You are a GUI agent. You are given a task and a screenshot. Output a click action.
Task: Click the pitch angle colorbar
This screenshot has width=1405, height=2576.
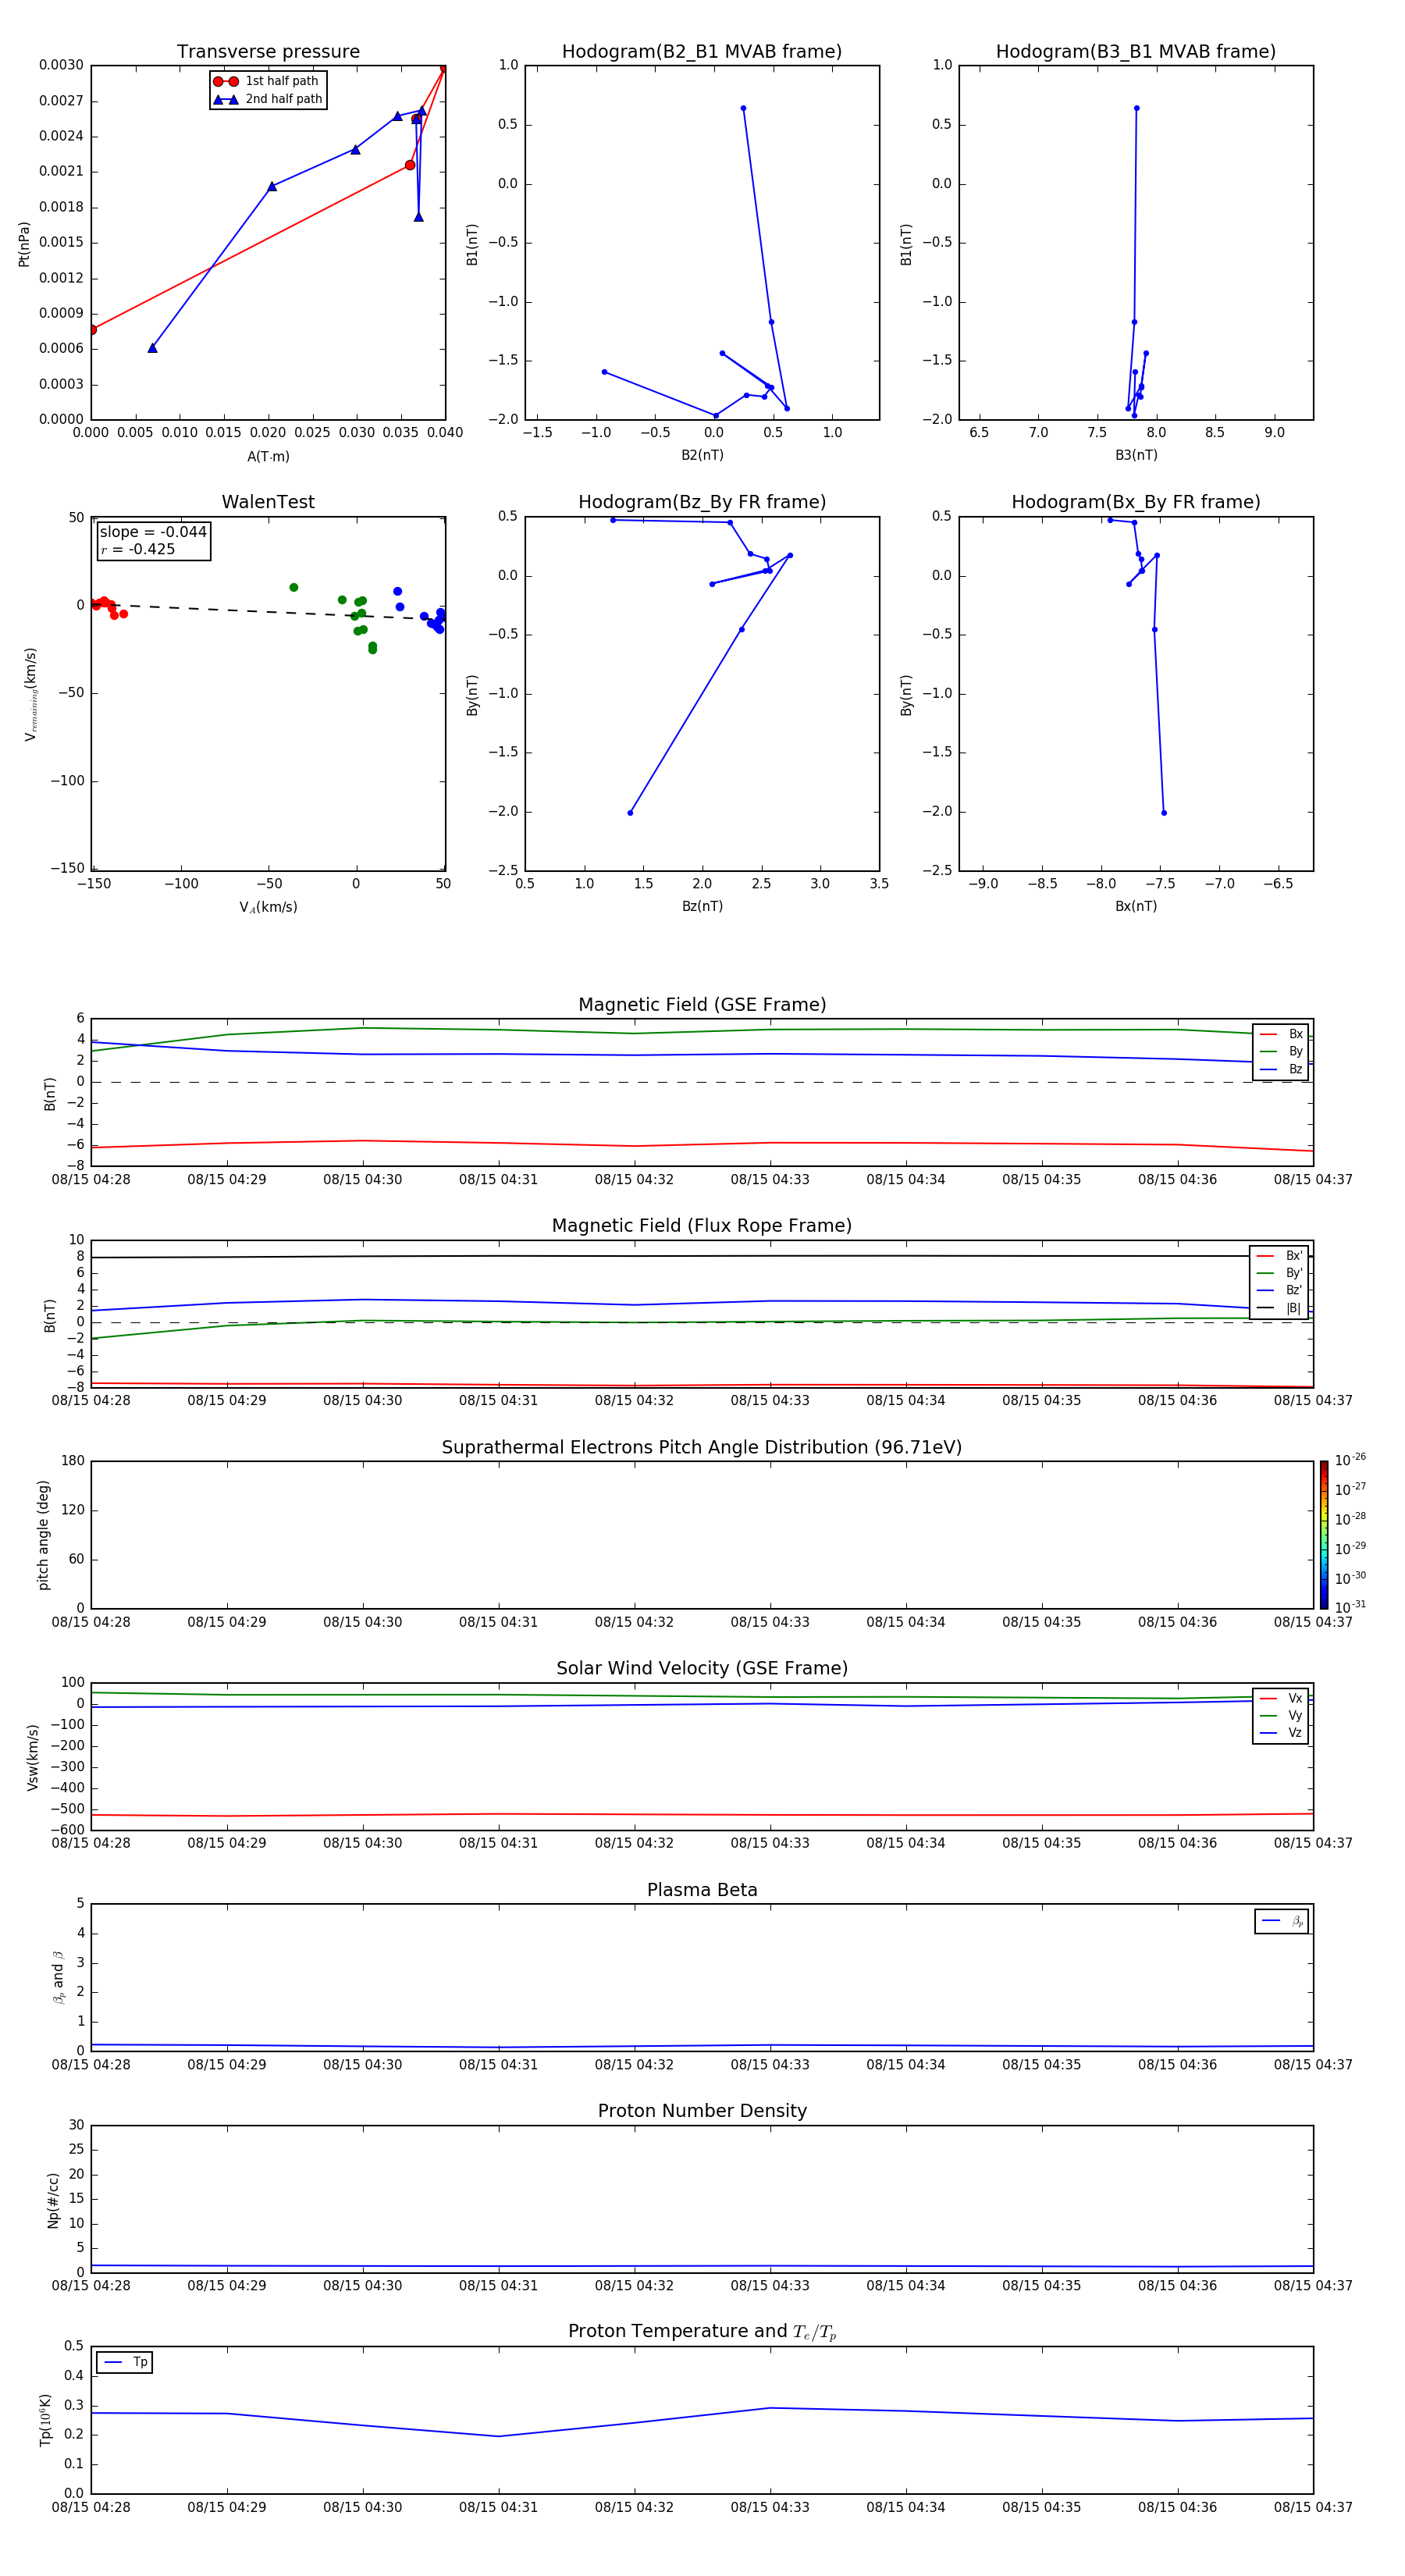[1324, 1535]
